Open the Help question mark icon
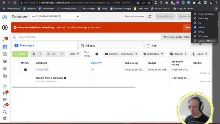Image resolution: width=220 pixels, height=124 pixels. point(5,86)
